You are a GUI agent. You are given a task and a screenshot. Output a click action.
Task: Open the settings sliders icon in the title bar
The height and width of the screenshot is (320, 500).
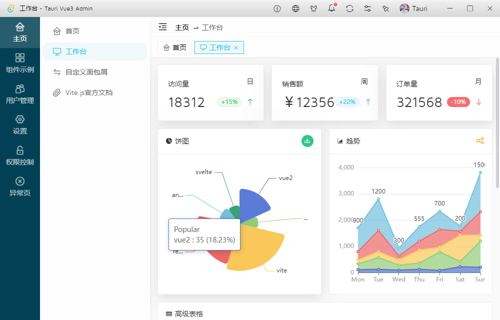pos(367,8)
